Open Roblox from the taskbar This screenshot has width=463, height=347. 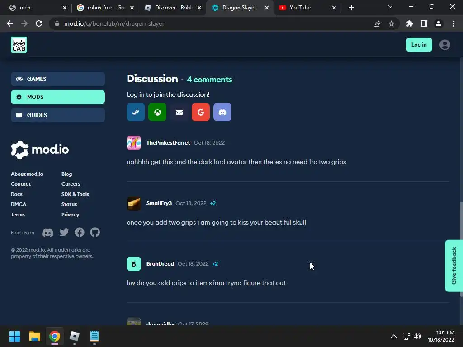coord(75,336)
